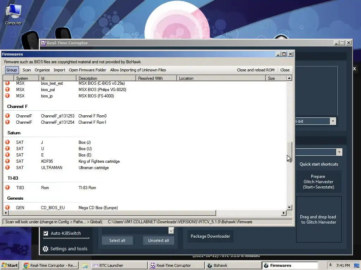Click the Location column header
Viewport: 361px width, 270px height.
pos(221,78)
